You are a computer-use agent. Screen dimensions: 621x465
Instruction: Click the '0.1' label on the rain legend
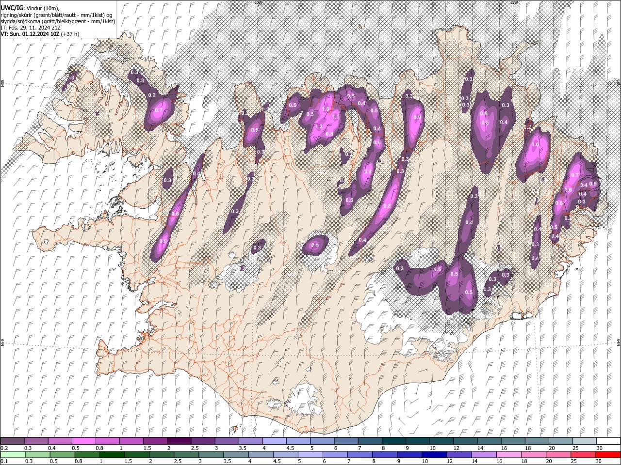tap(4, 462)
